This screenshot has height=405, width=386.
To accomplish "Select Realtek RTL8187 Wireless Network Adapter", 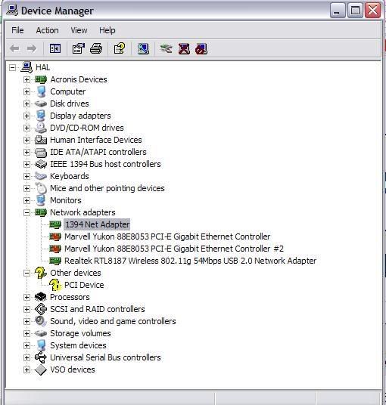I will [x=190, y=261].
